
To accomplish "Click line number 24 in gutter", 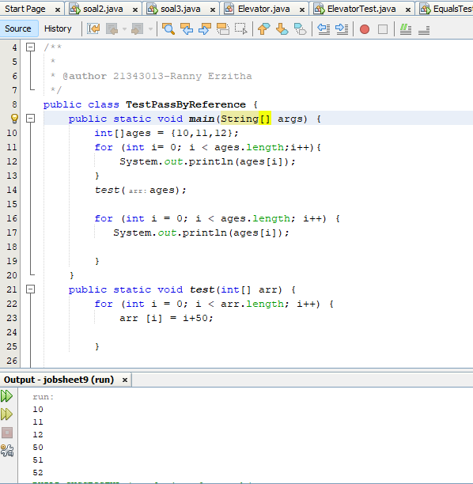I will [x=12, y=332].
